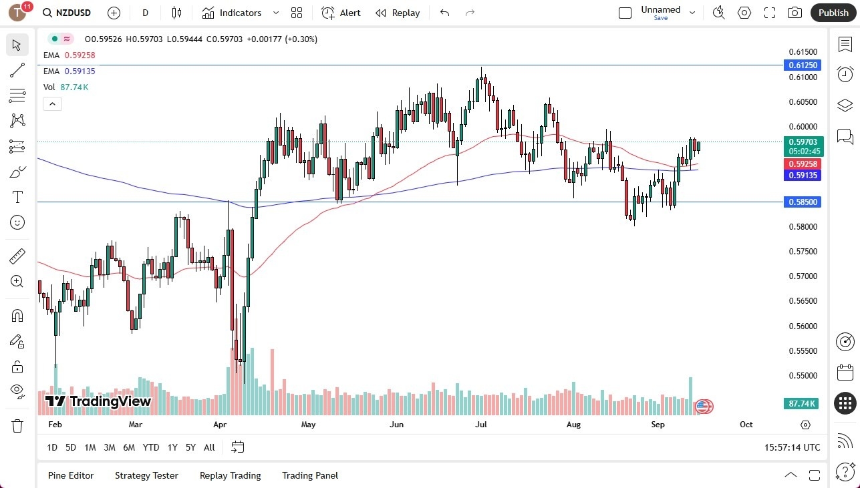
Task: Open the Measure ruler tool
Action: (x=17, y=256)
